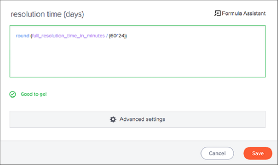Click the division slash operator in formula
The height and width of the screenshot is (165, 278).
tap(106, 36)
